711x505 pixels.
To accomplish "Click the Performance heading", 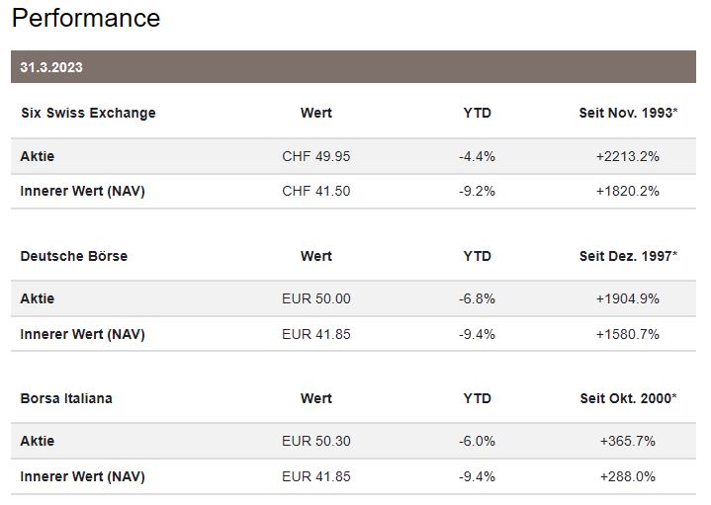I will 86,18.
